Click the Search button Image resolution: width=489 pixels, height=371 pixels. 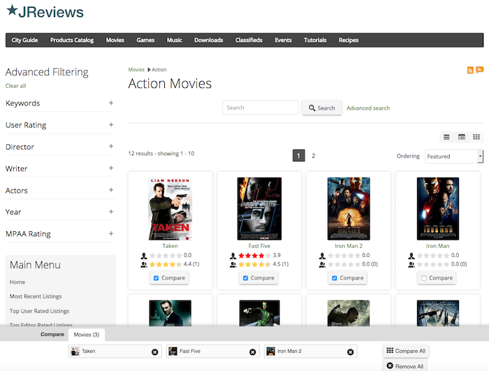point(322,108)
